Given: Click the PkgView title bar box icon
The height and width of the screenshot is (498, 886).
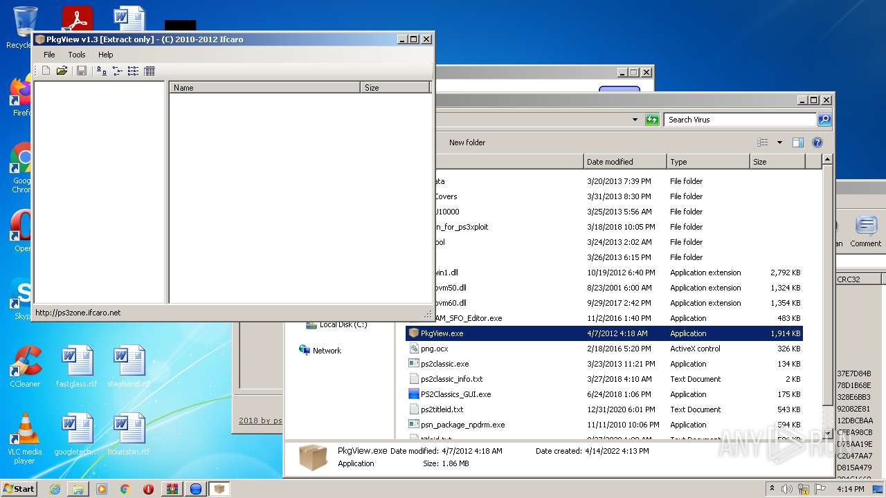Looking at the screenshot, I should tap(40, 39).
